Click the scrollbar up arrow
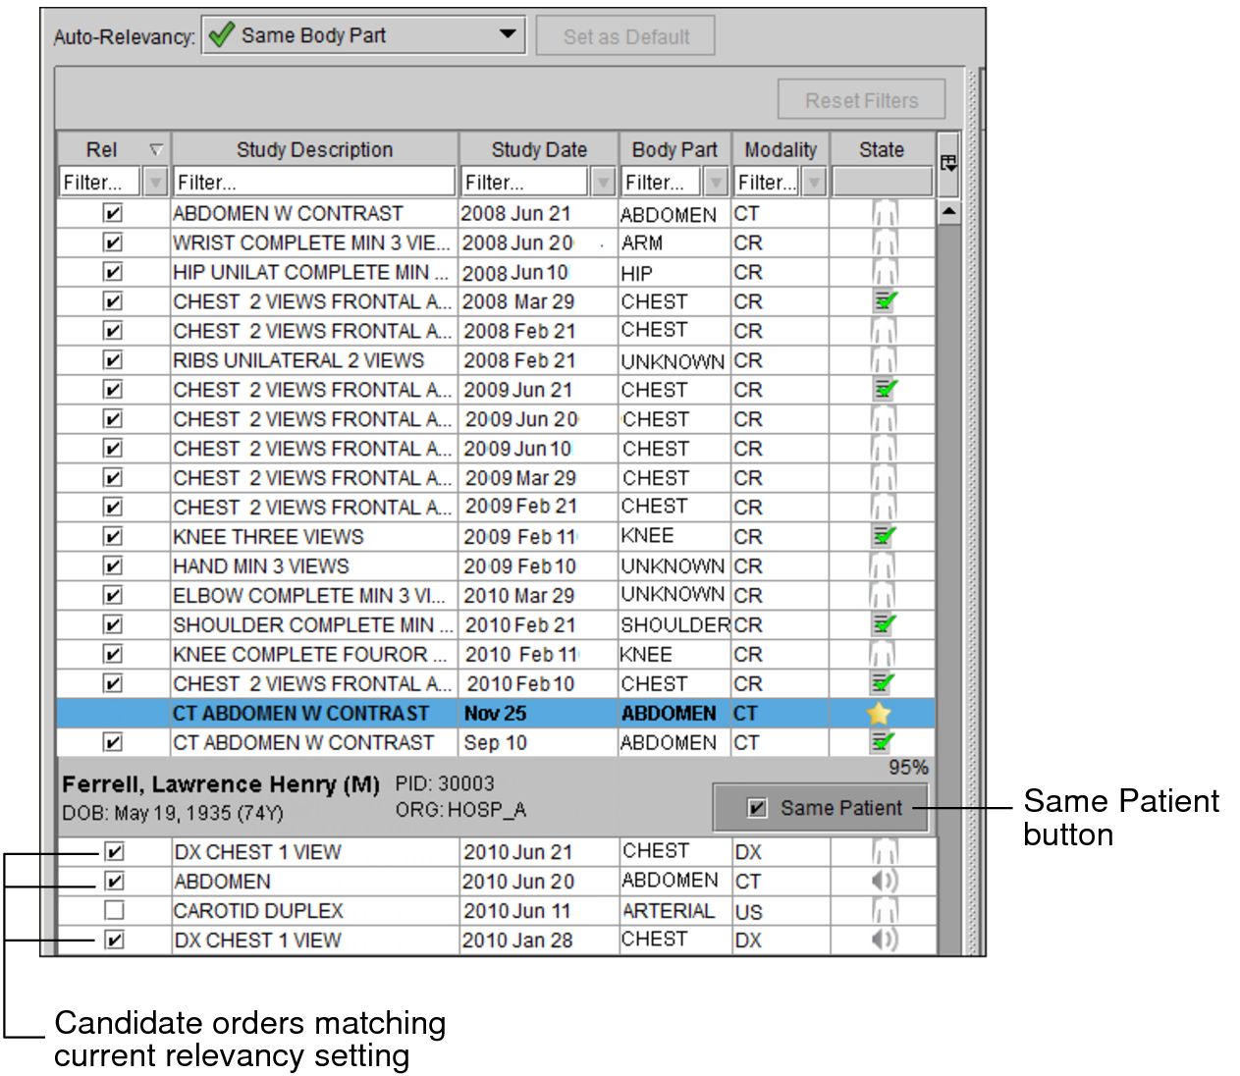Screen dimensions: 1240x1076 [948, 212]
